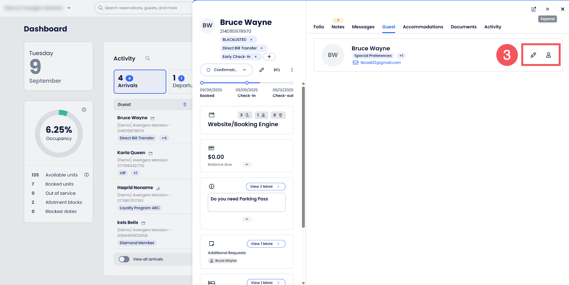
Task: Click the search reservations input field
Action: click(146, 8)
